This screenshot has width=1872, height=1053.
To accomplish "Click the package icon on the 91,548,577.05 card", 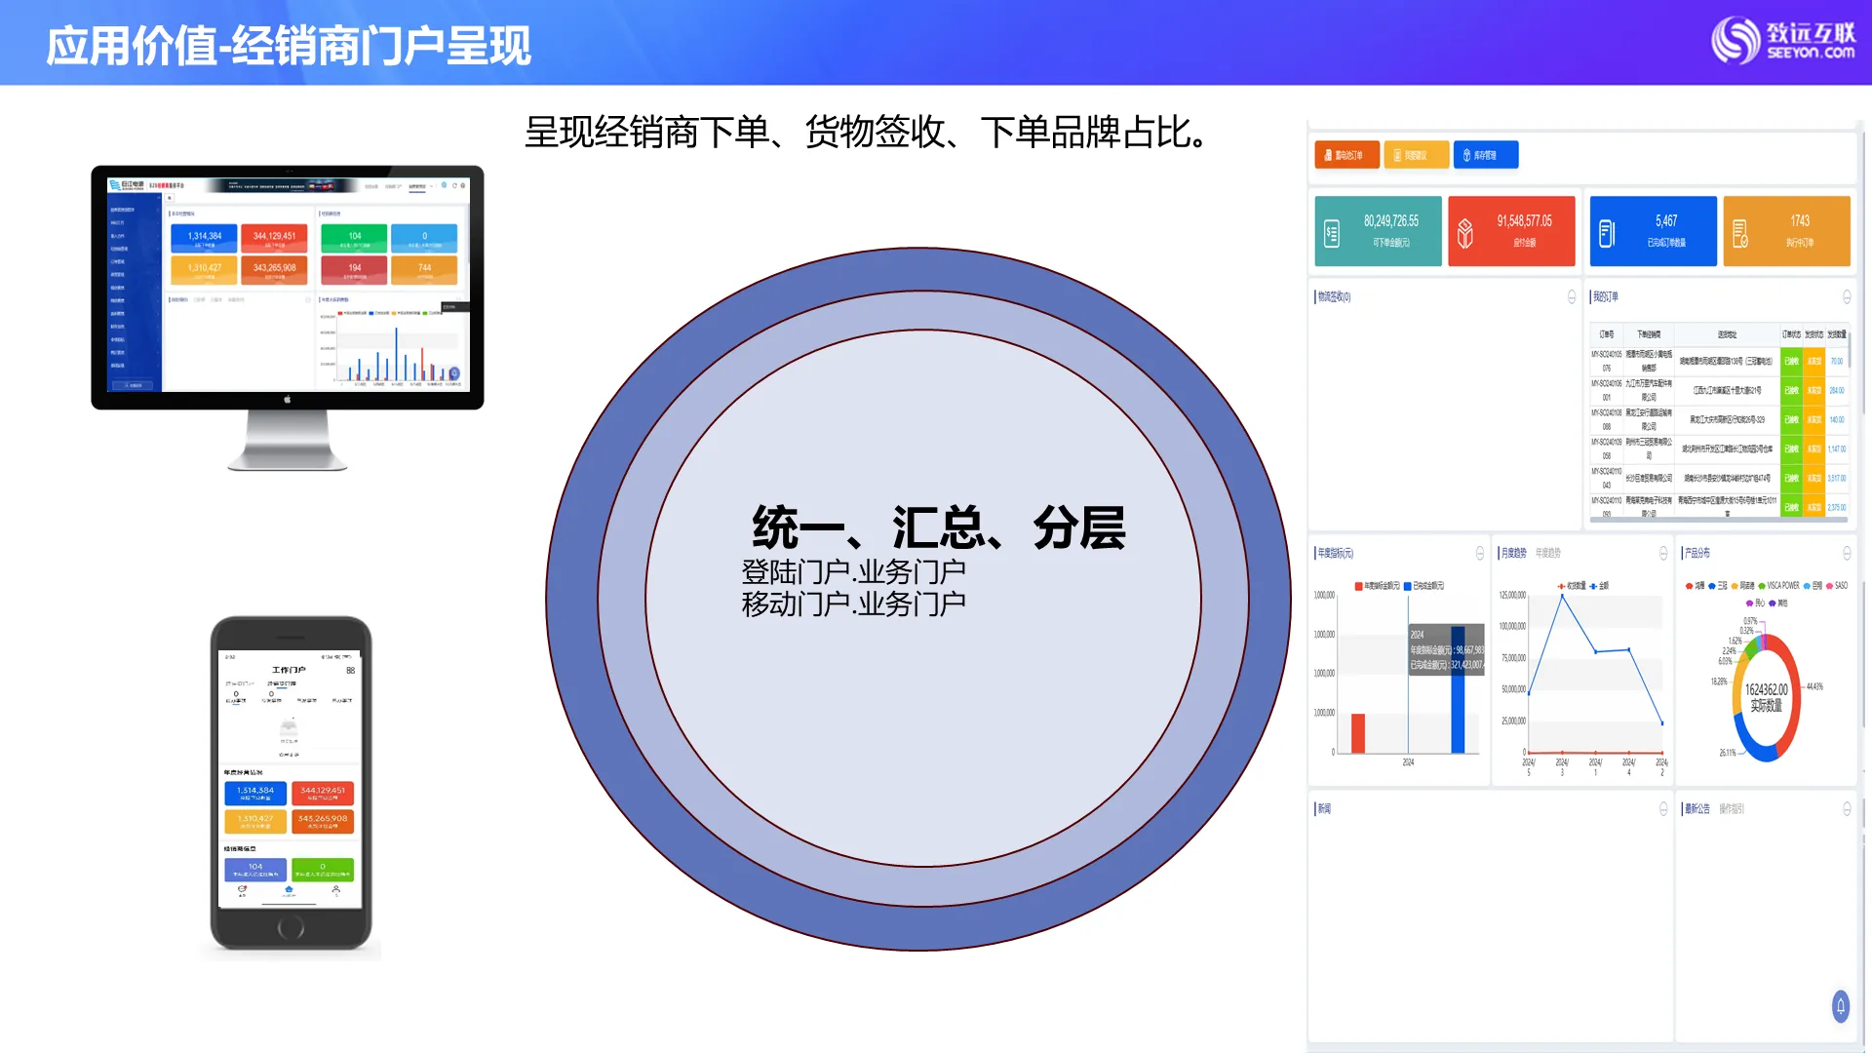I will (1464, 233).
